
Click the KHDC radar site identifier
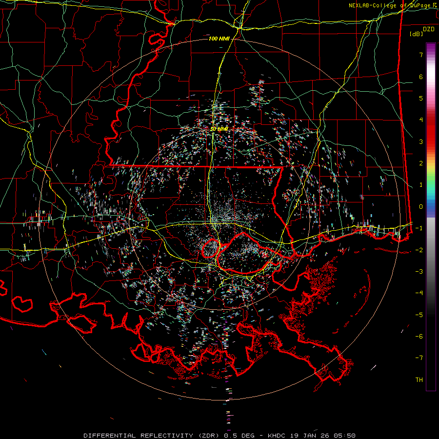[277, 436]
